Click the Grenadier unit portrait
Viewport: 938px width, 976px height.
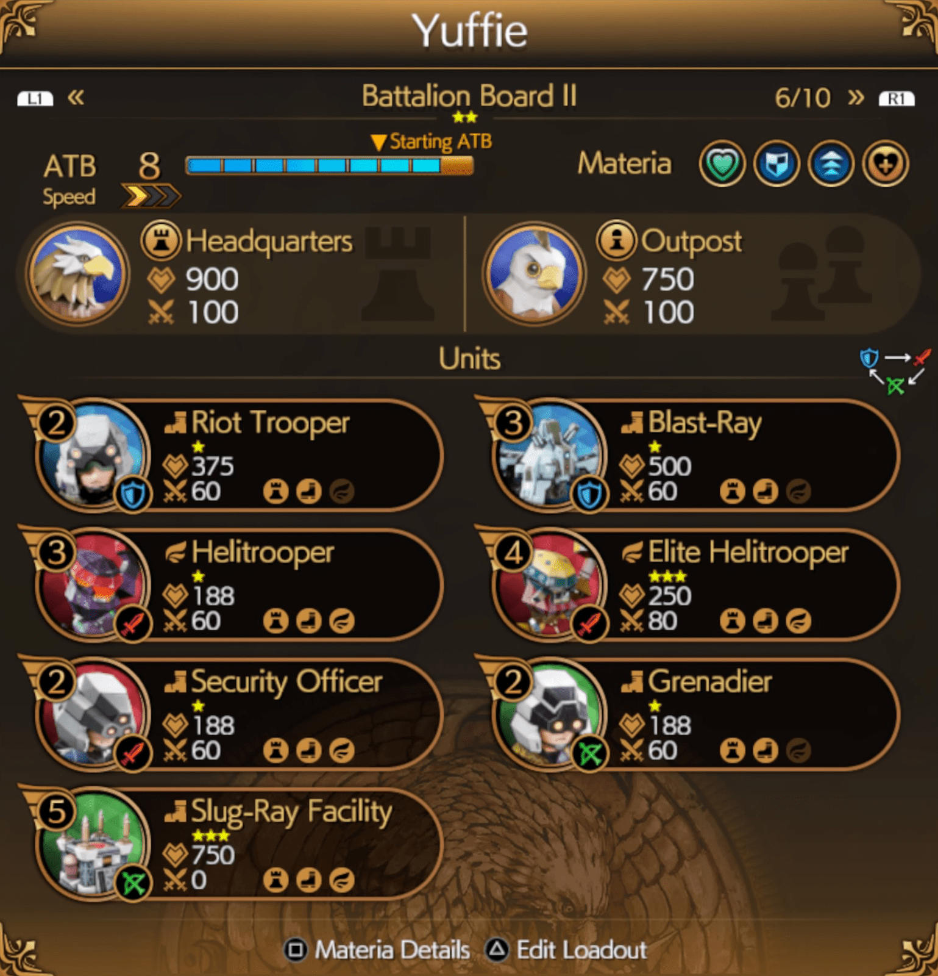(x=550, y=715)
